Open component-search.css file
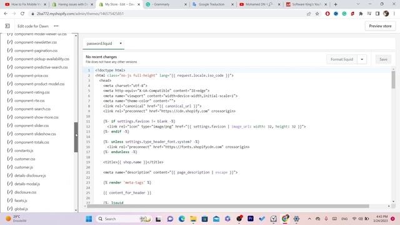 click(x=32, y=109)
